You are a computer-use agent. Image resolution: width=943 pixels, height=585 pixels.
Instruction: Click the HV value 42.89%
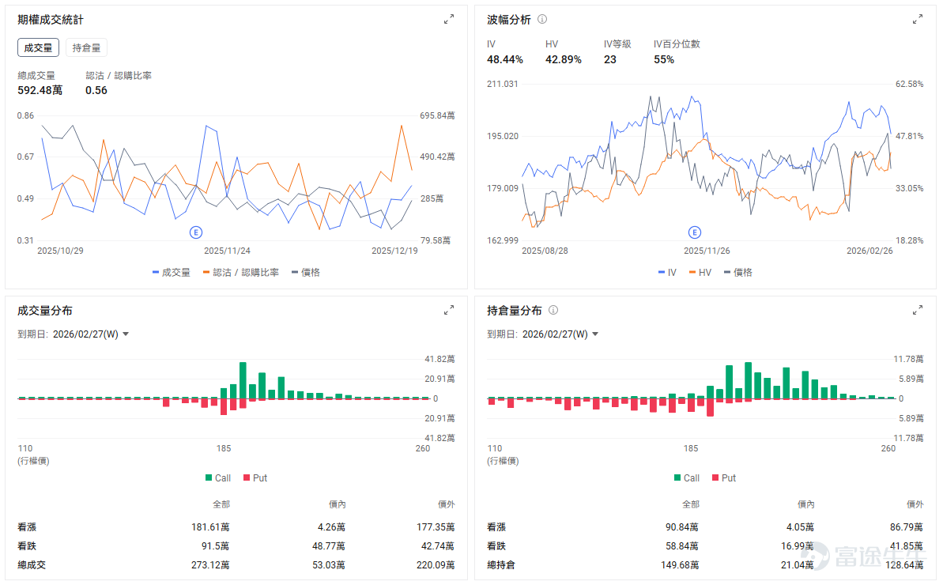click(563, 59)
